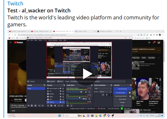Add a new scene with the Scenes plus icon
This screenshot has width=167, height=119.
pyautogui.click(x=28, y=106)
